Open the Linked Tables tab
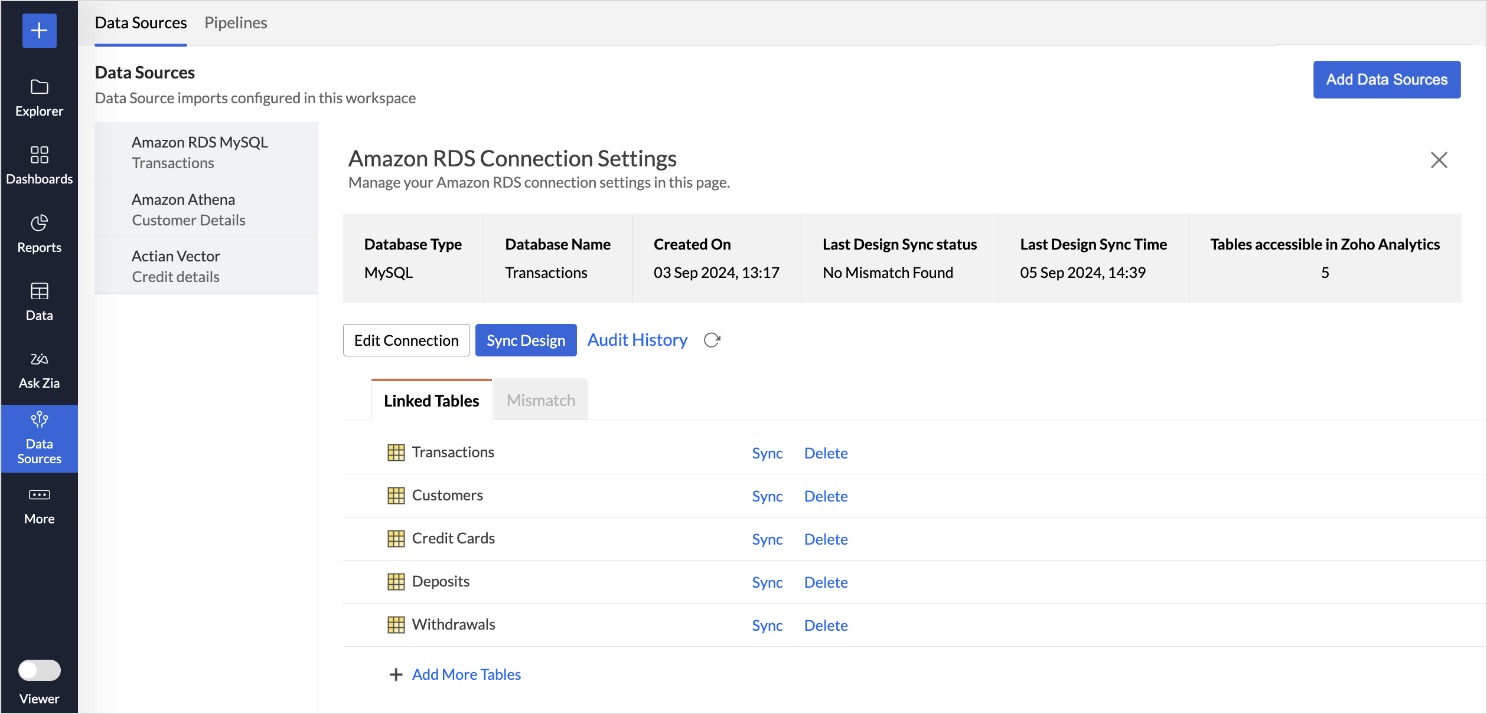The height and width of the screenshot is (714, 1487). coord(431,400)
